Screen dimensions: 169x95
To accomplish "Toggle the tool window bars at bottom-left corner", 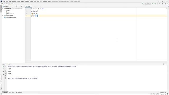I will 1,94.
